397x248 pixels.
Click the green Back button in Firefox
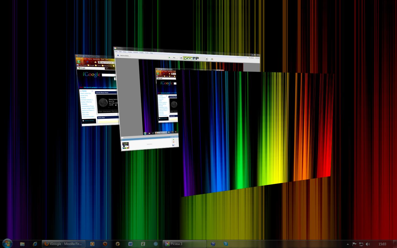pyautogui.click(x=79, y=62)
